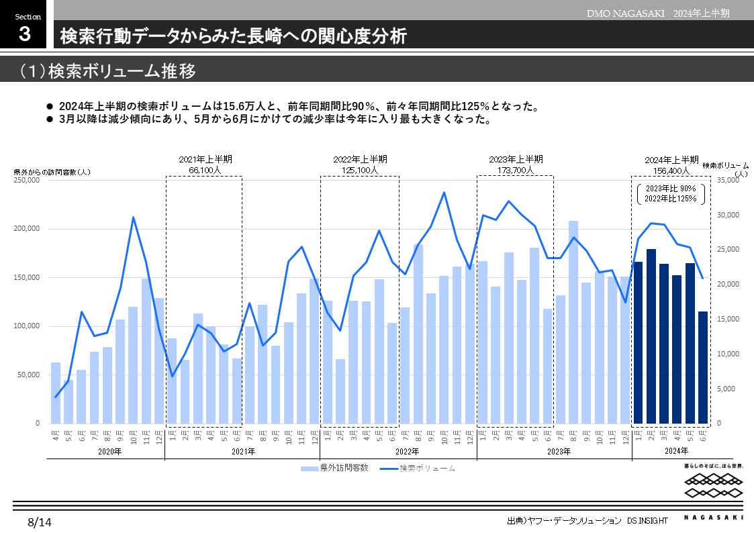Click the 2023年 year label
Screen dimensions: 754x533
tap(559, 452)
